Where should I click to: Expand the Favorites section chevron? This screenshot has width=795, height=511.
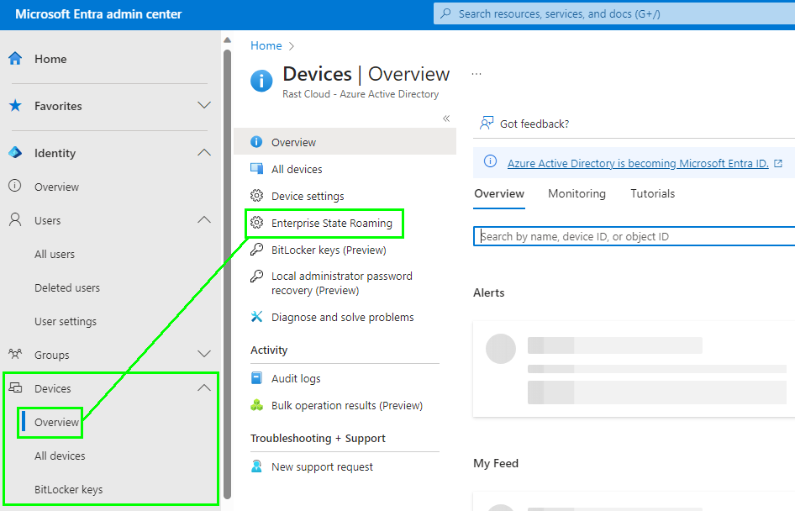(203, 106)
